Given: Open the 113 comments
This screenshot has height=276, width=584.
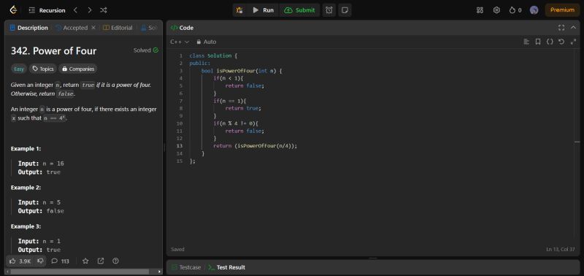Looking at the screenshot, I should 61,261.
